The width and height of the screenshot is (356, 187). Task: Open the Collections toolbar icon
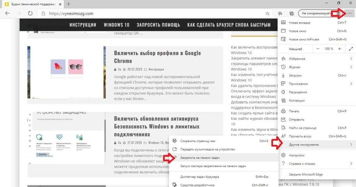(291, 14)
